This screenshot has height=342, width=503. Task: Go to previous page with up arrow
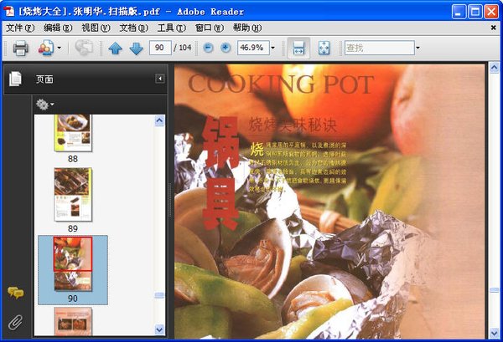pyautogui.click(x=115, y=48)
